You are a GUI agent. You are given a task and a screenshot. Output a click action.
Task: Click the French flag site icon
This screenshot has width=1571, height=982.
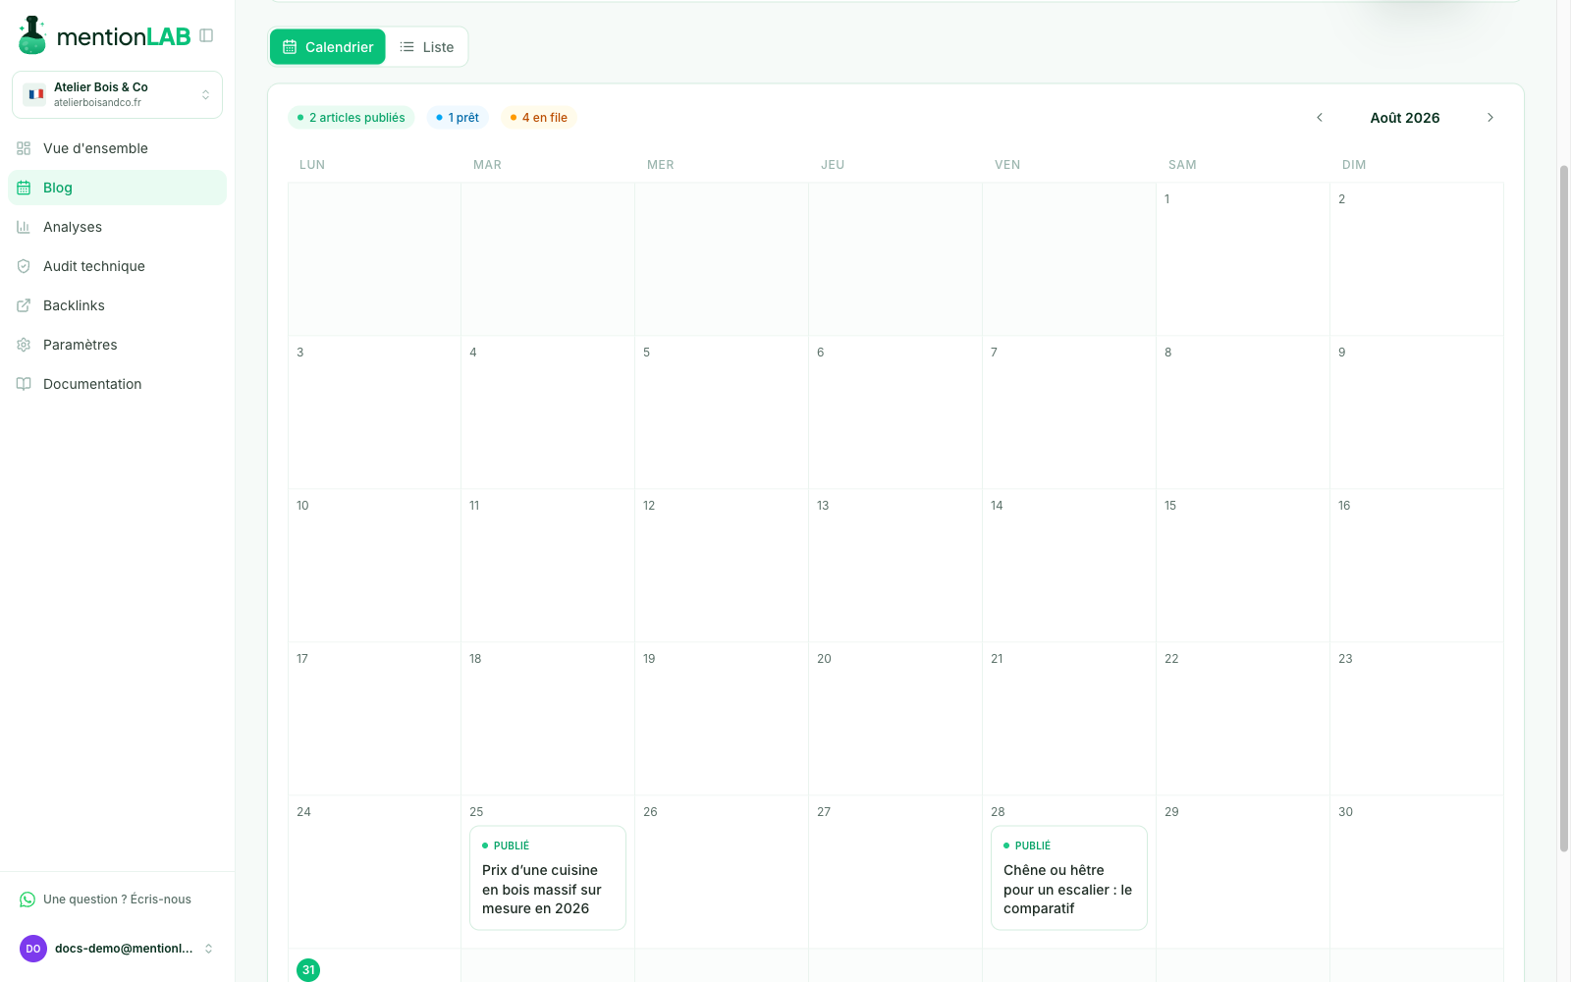point(36,94)
